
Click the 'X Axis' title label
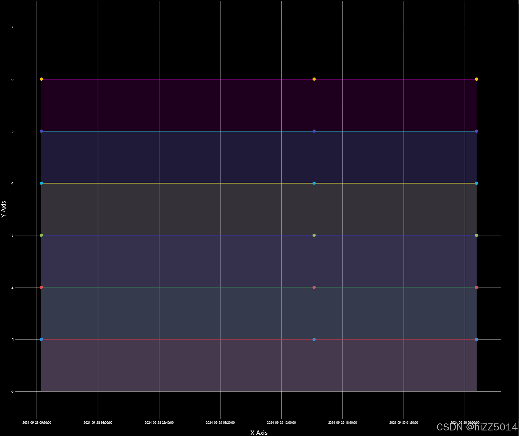coord(259,433)
